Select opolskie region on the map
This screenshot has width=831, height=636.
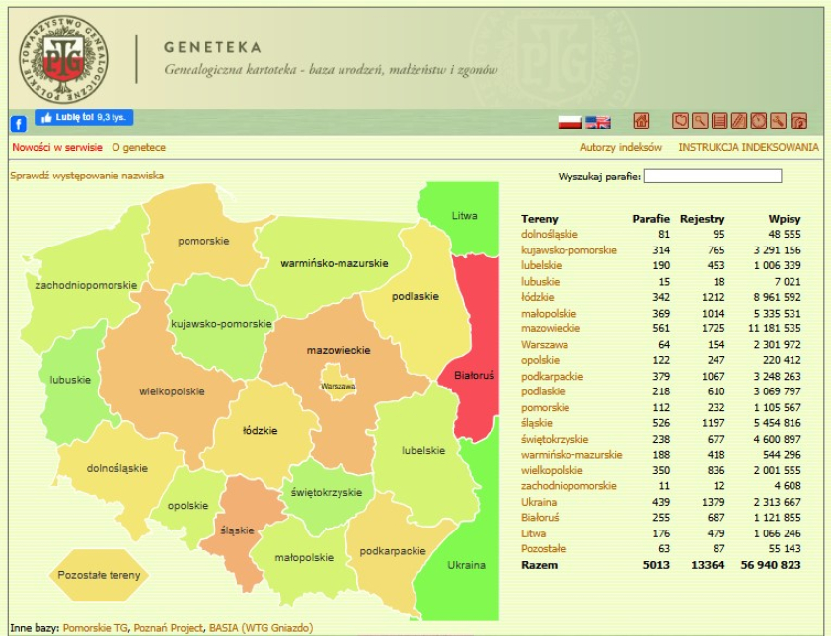coord(189,505)
